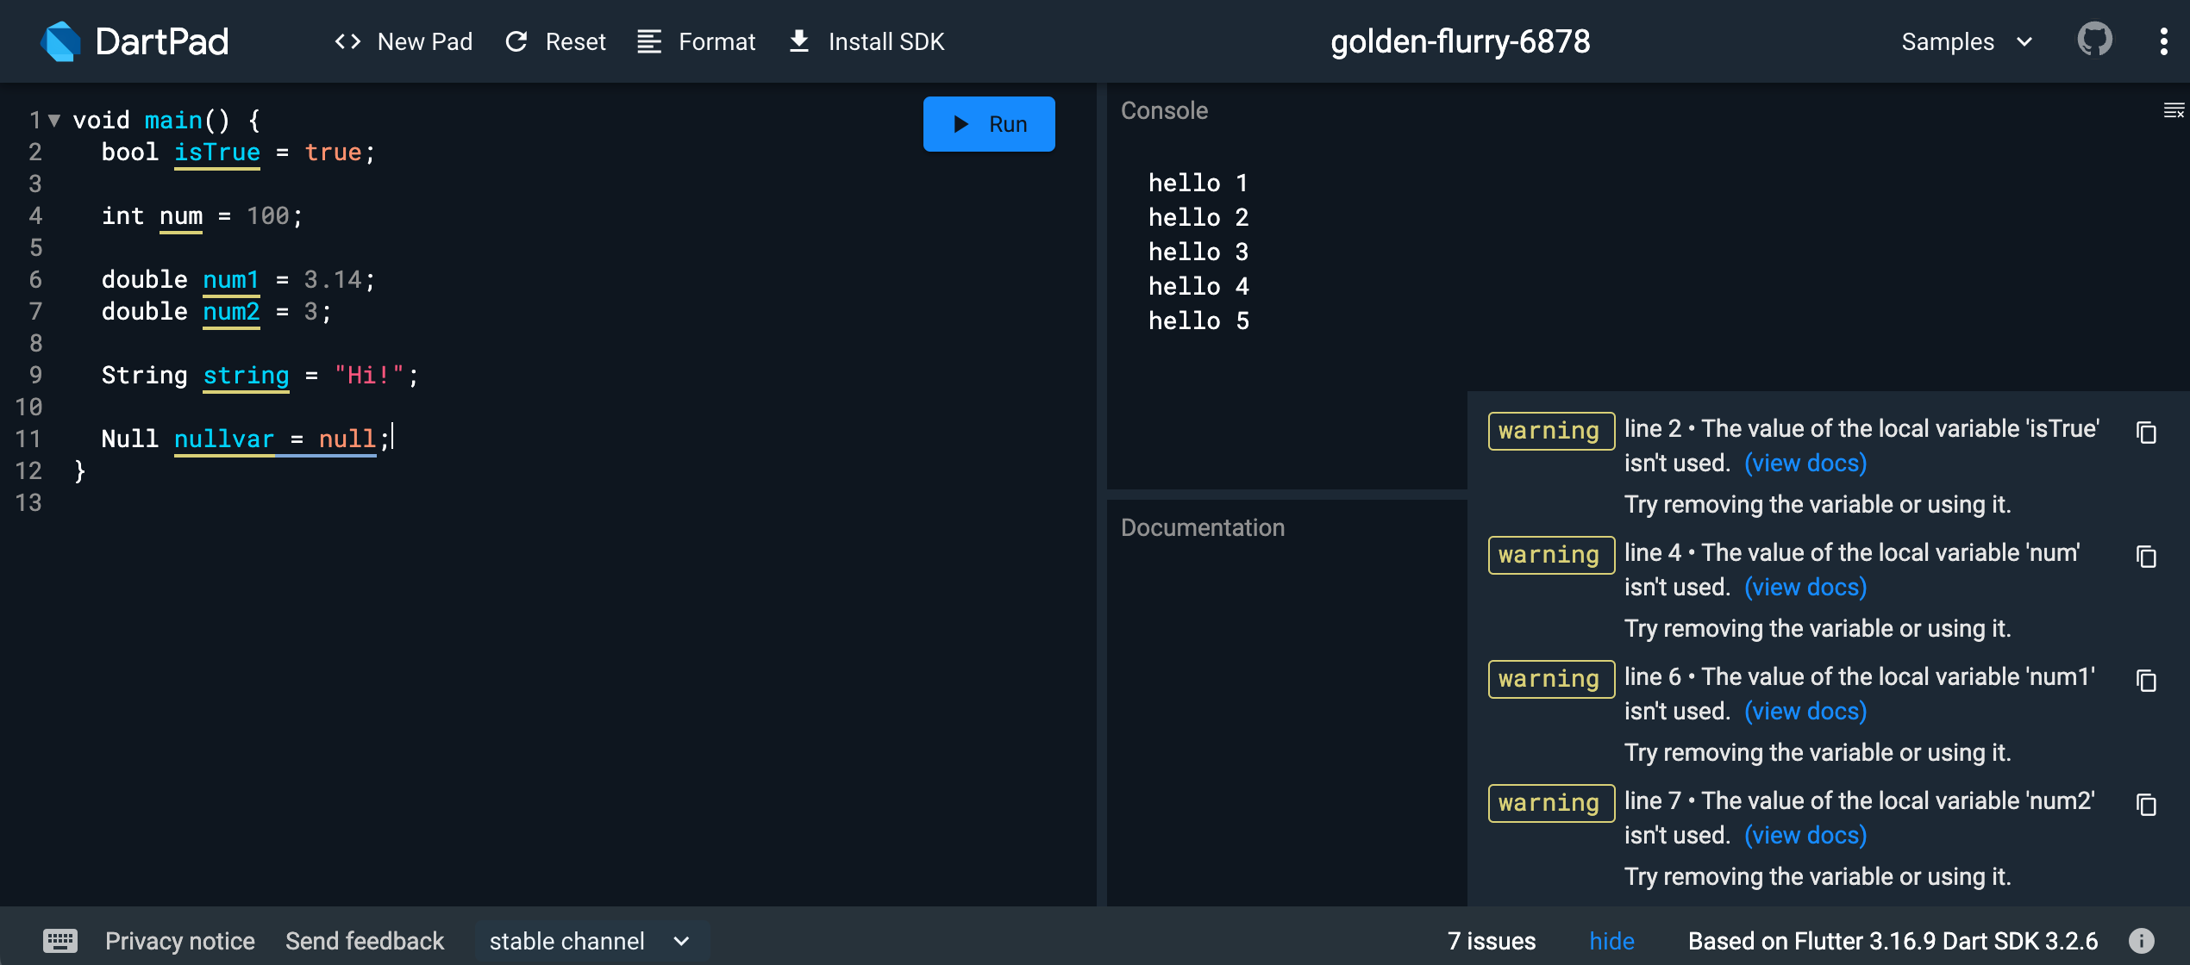Copy the line 7 num2 warning

click(2146, 805)
